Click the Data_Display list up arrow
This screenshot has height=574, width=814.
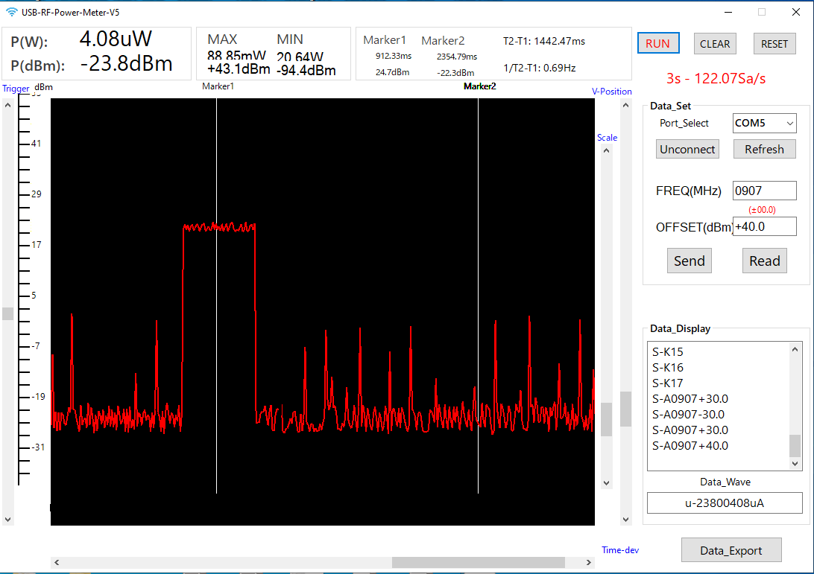pos(795,349)
